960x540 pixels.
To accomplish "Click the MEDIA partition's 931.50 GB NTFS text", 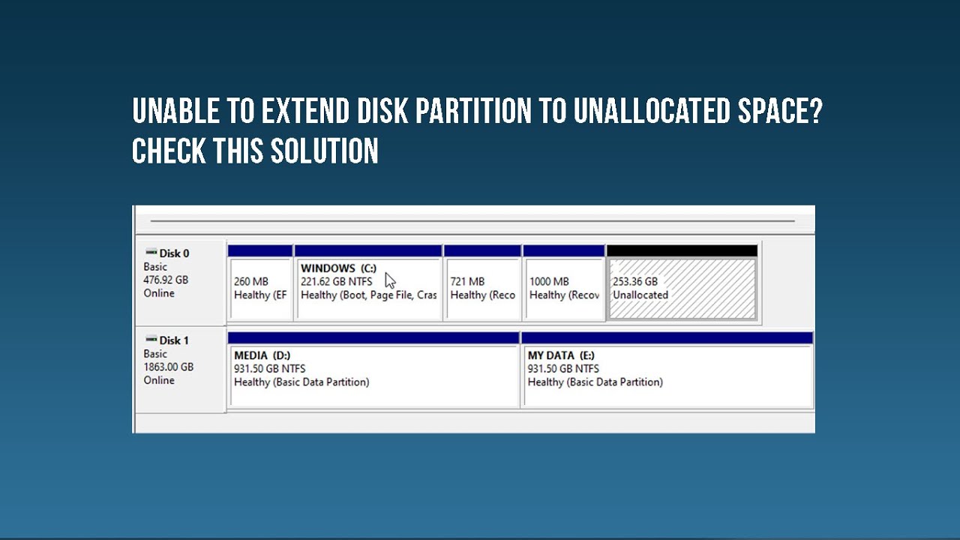I will (270, 368).
